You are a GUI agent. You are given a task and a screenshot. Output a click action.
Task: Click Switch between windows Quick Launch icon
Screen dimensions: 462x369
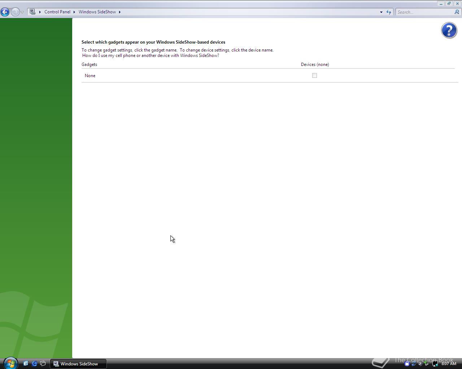click(43, 364)
